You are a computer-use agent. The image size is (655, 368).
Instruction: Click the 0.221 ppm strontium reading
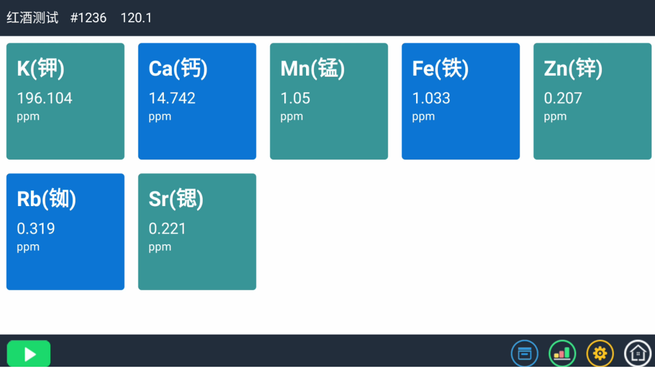pos(168,228)
